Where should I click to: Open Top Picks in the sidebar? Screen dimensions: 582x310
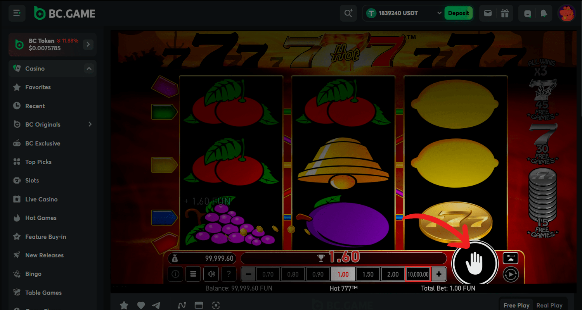click(52, 162)
